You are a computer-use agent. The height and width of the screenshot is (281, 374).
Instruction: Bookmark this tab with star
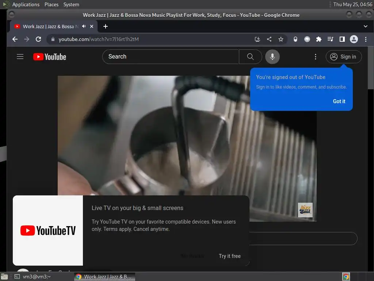tap(281, 39)
